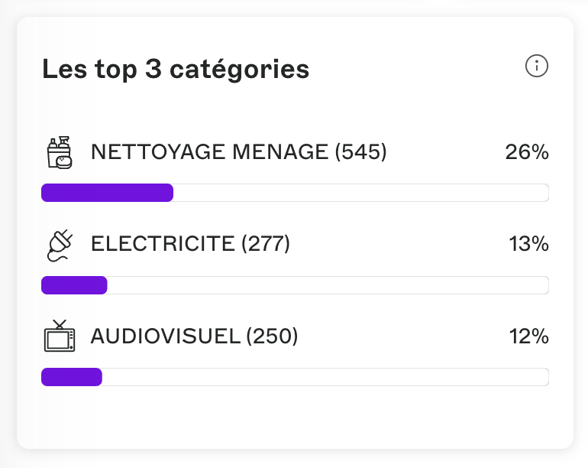The height and width of the screenshot is (468, 588).
Task: Select the NETTOYAGE MENAGE (545) label
Action: coord(238,152)
